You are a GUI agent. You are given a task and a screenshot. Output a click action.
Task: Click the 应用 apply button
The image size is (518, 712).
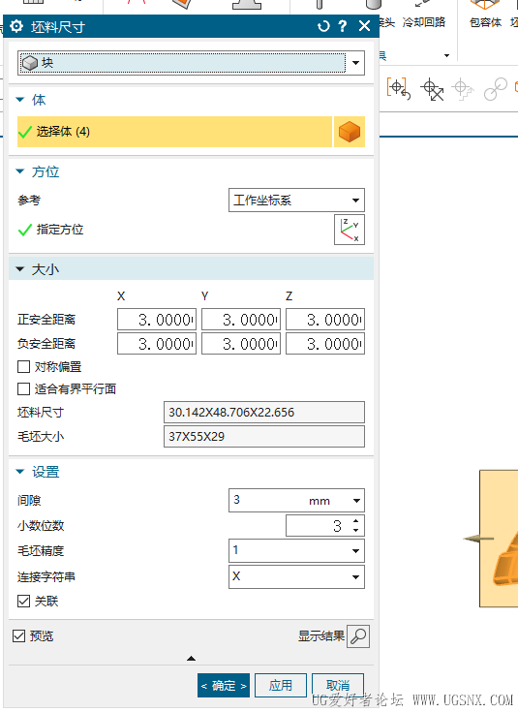281,685
